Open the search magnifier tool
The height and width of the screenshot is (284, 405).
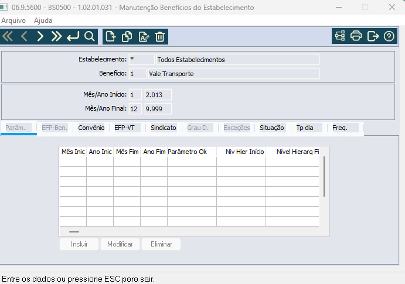tap(89, 36)
